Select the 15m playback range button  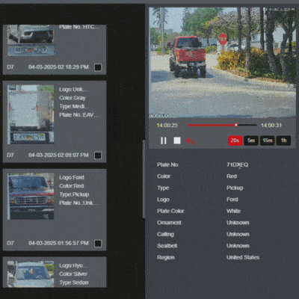click(x=267, y=141)
